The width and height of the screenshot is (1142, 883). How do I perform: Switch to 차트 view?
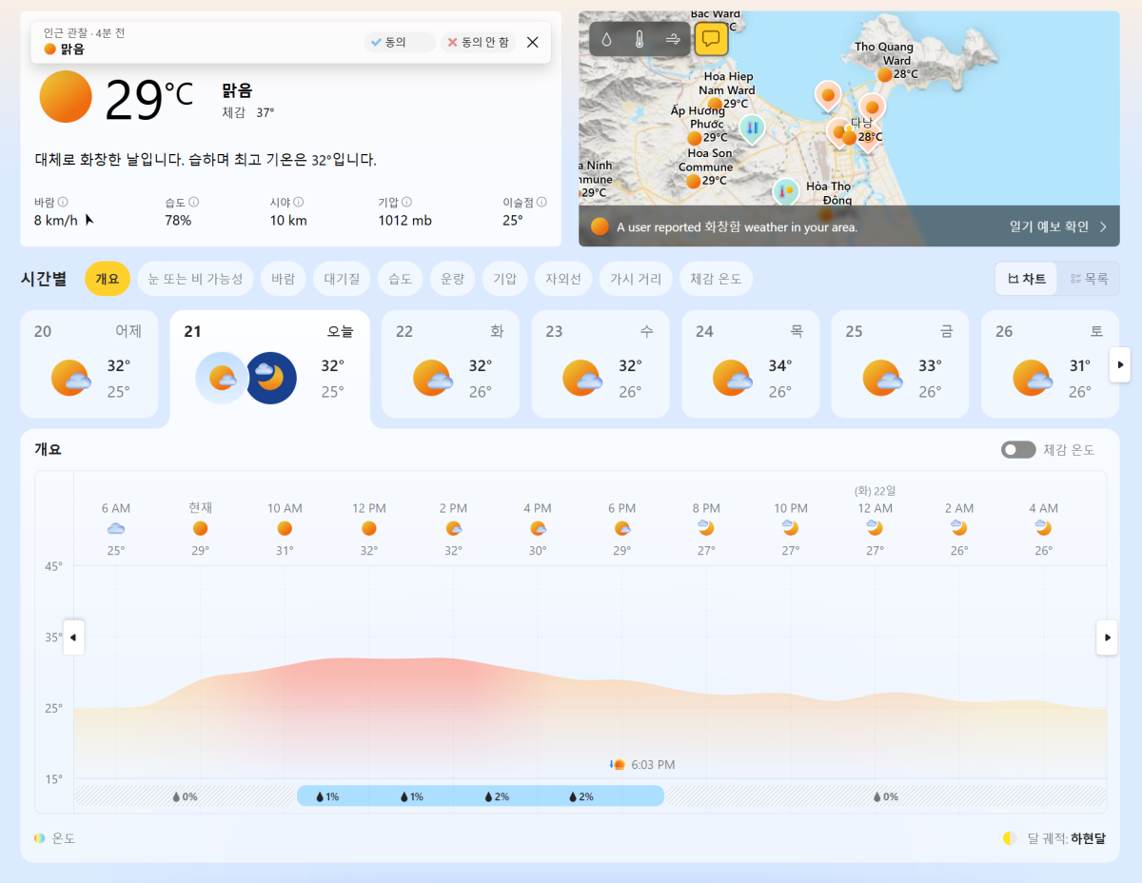(1027, 279)
